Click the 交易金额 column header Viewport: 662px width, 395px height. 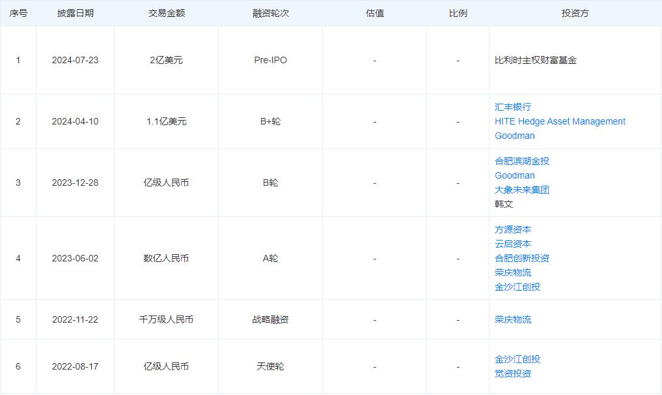[x=166, y=13]
